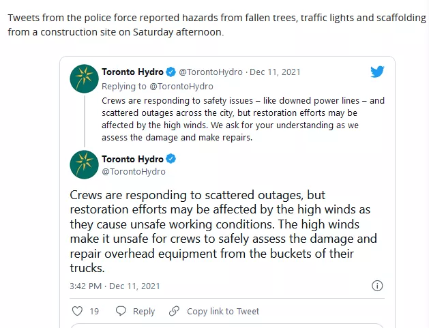Image resolution: width=429 pixels, height=328 pixels.
Task: Open the Replying to @TorontoHydro mention
Action: 181,87
